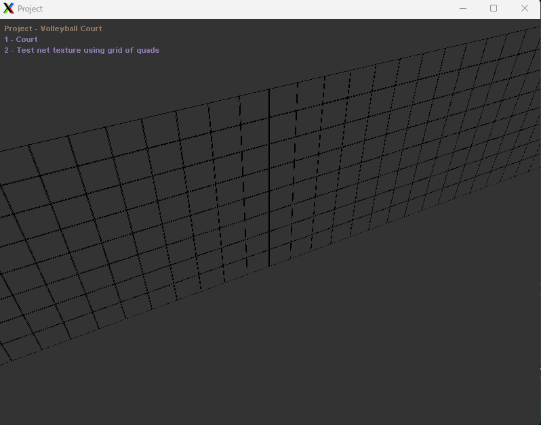This screenshot has height=425, width=541.
Task: Maximize the Project window
Action: pyautogui.click(x=494, y=8)
